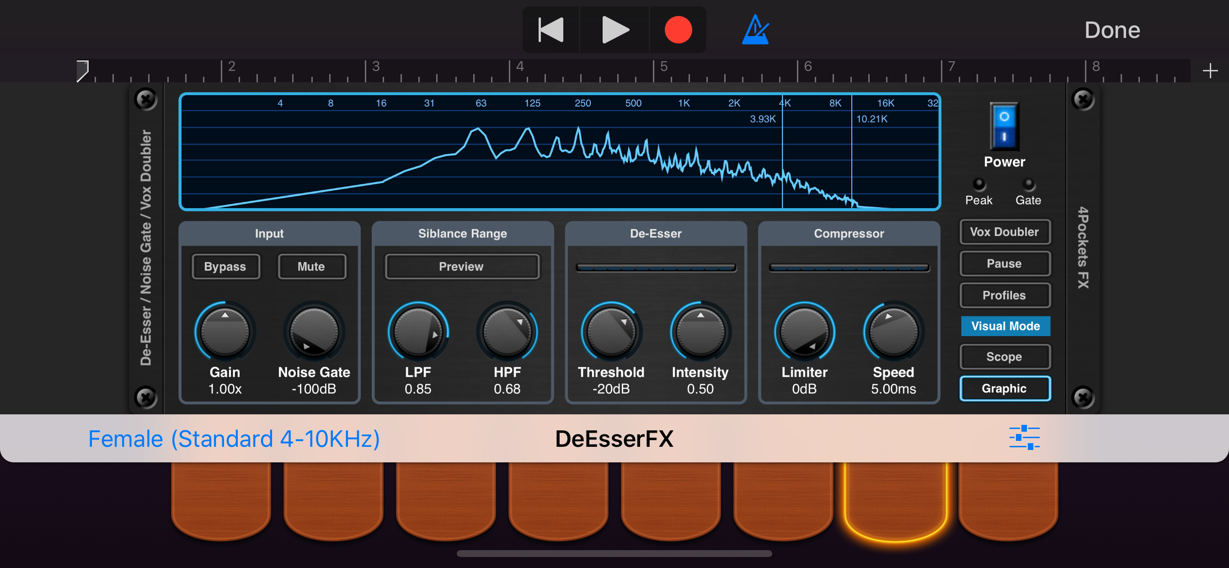Screen dimensions: 1229x568
Task: Toggle the Mute button
Action: click(311, 266)
